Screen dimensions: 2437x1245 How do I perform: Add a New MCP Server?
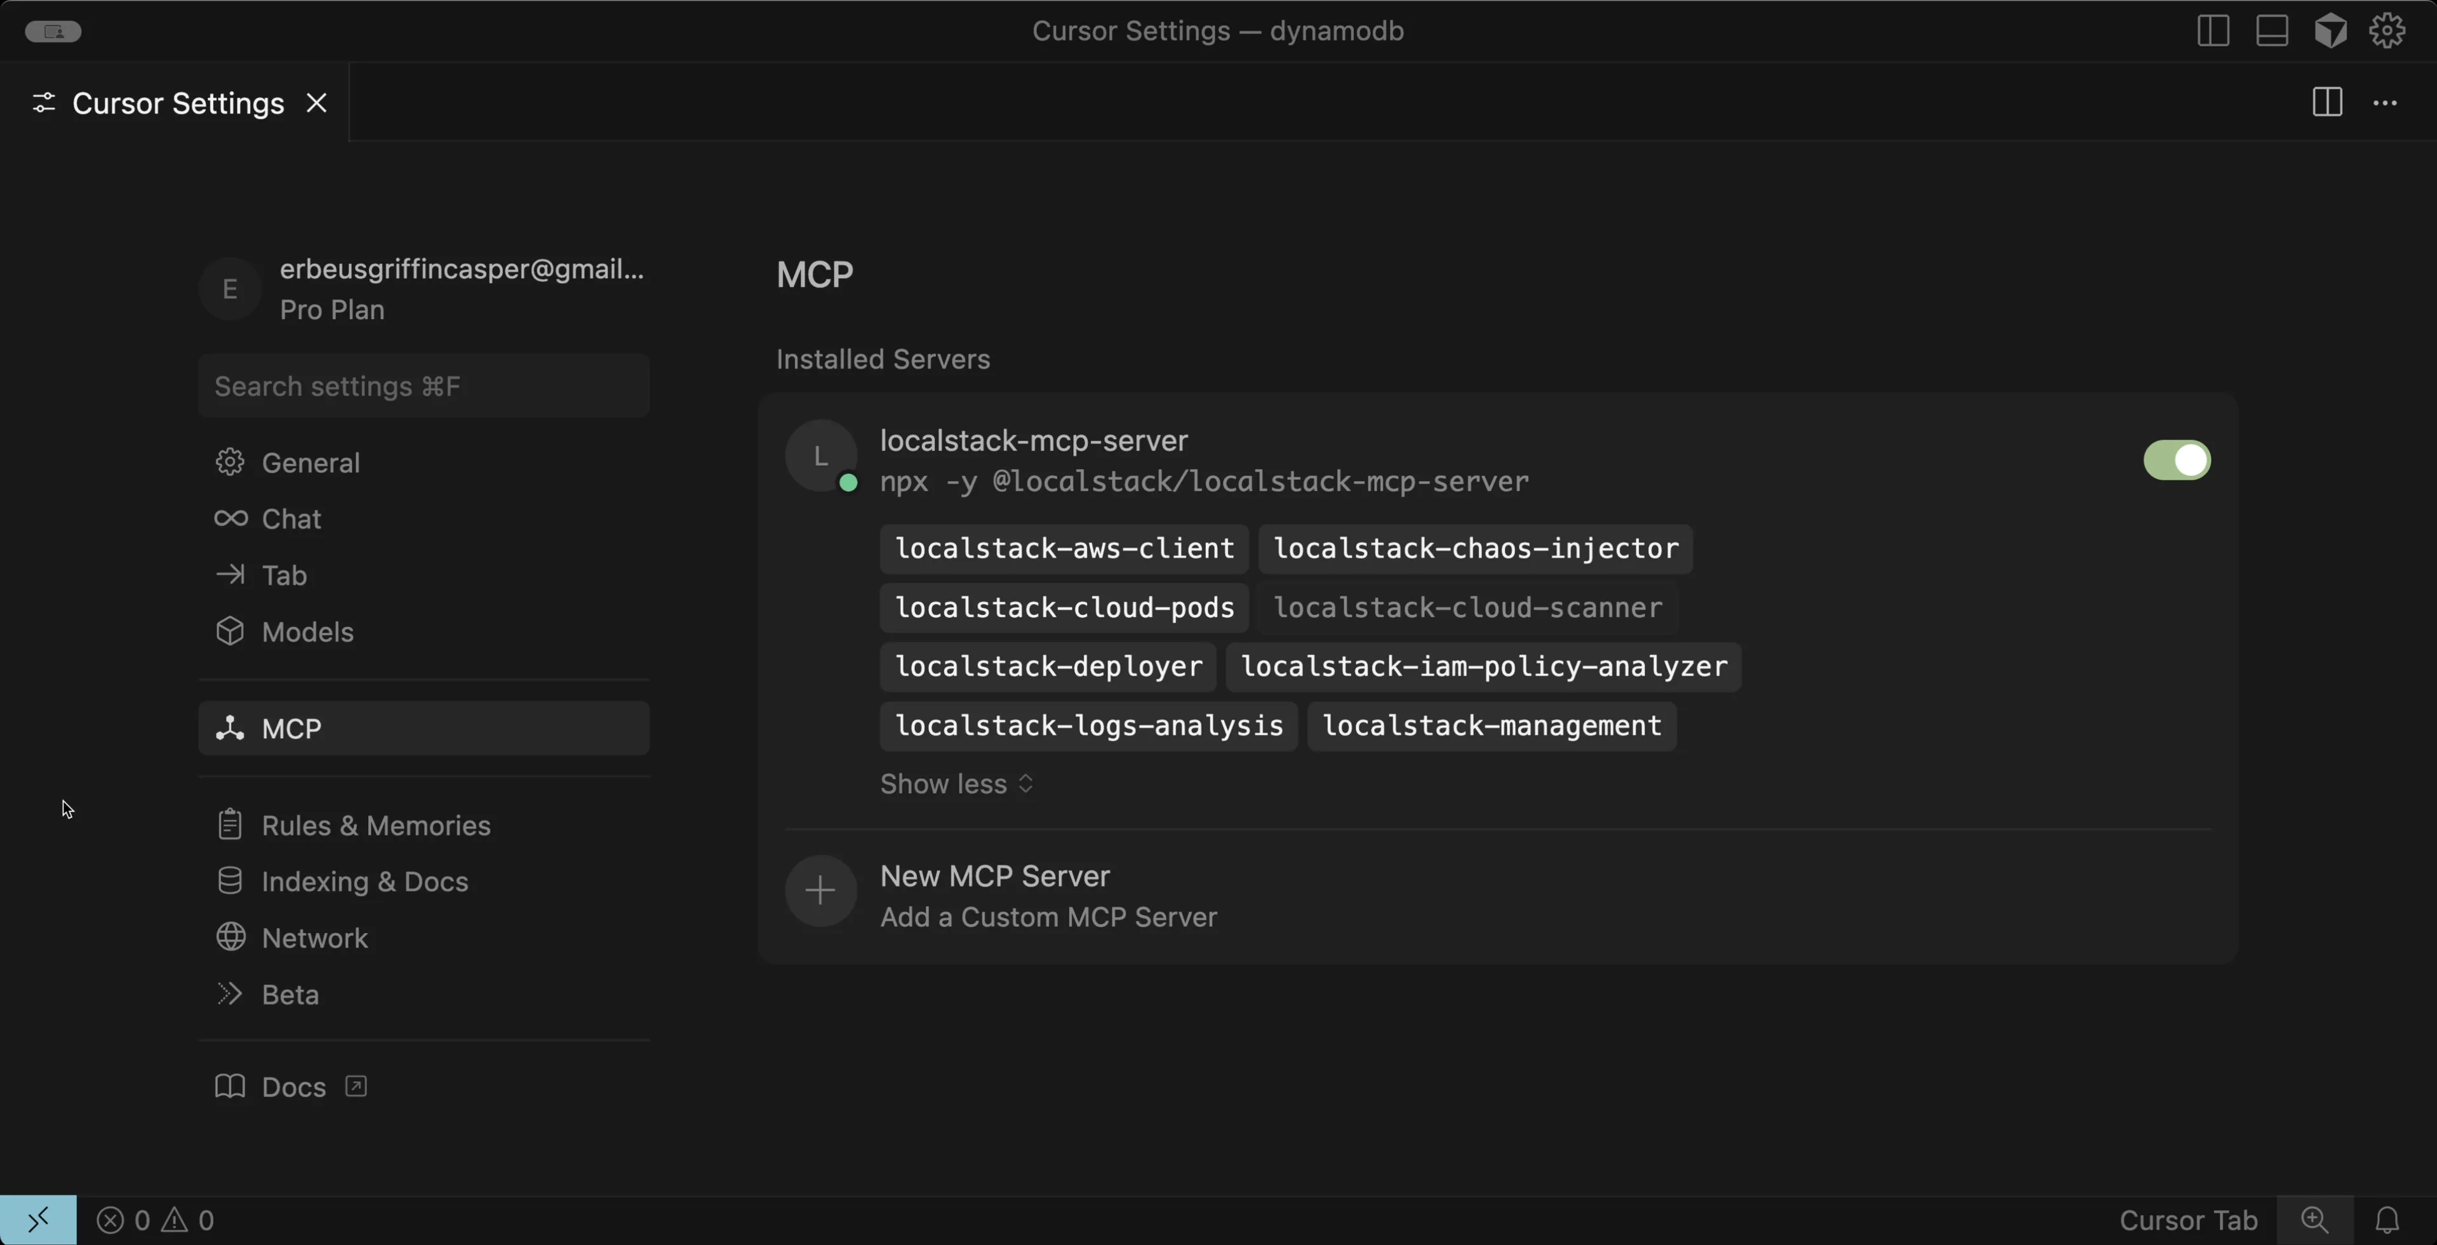993,874
